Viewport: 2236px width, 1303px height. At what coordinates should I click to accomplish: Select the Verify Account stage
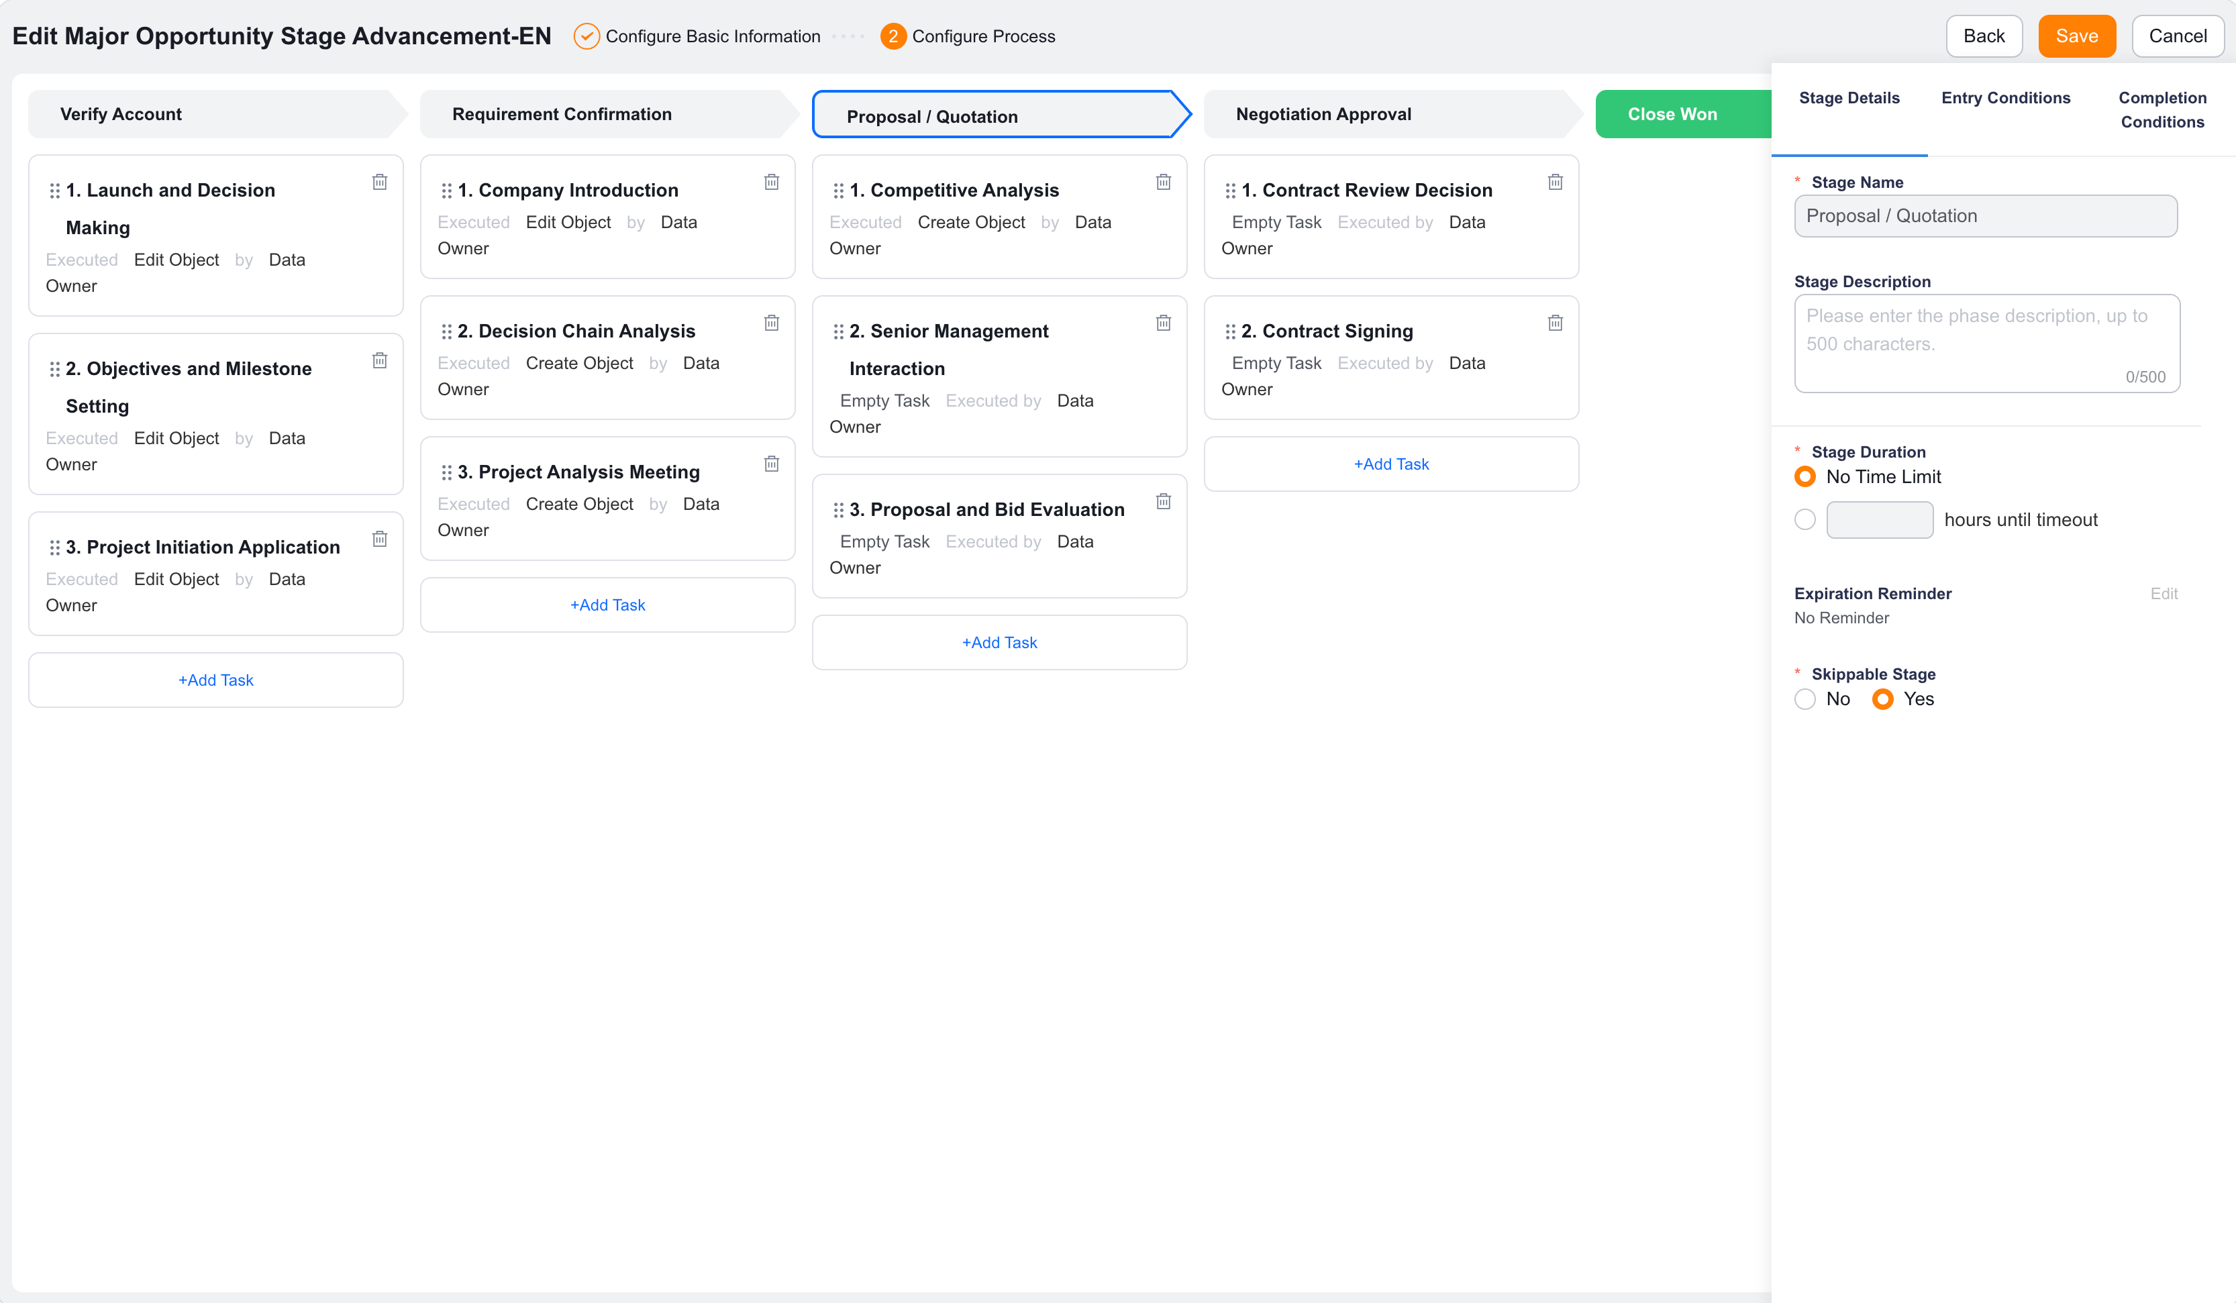pyautogui.click(x=217, y=115)
